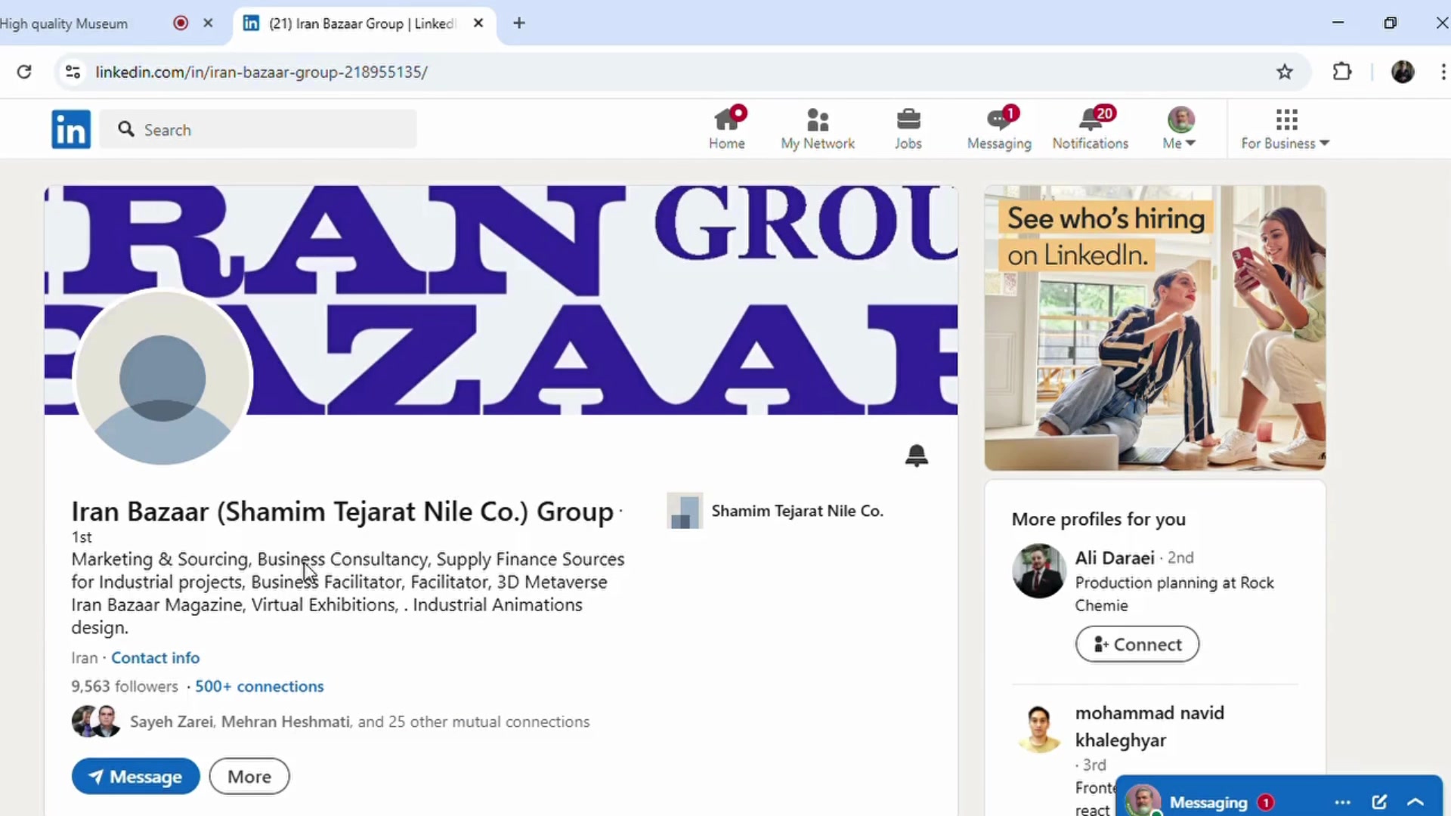This screenshot has height=816, width=1451.
Task: Connect with Ali Daraei
Action: coord(1137,644)
